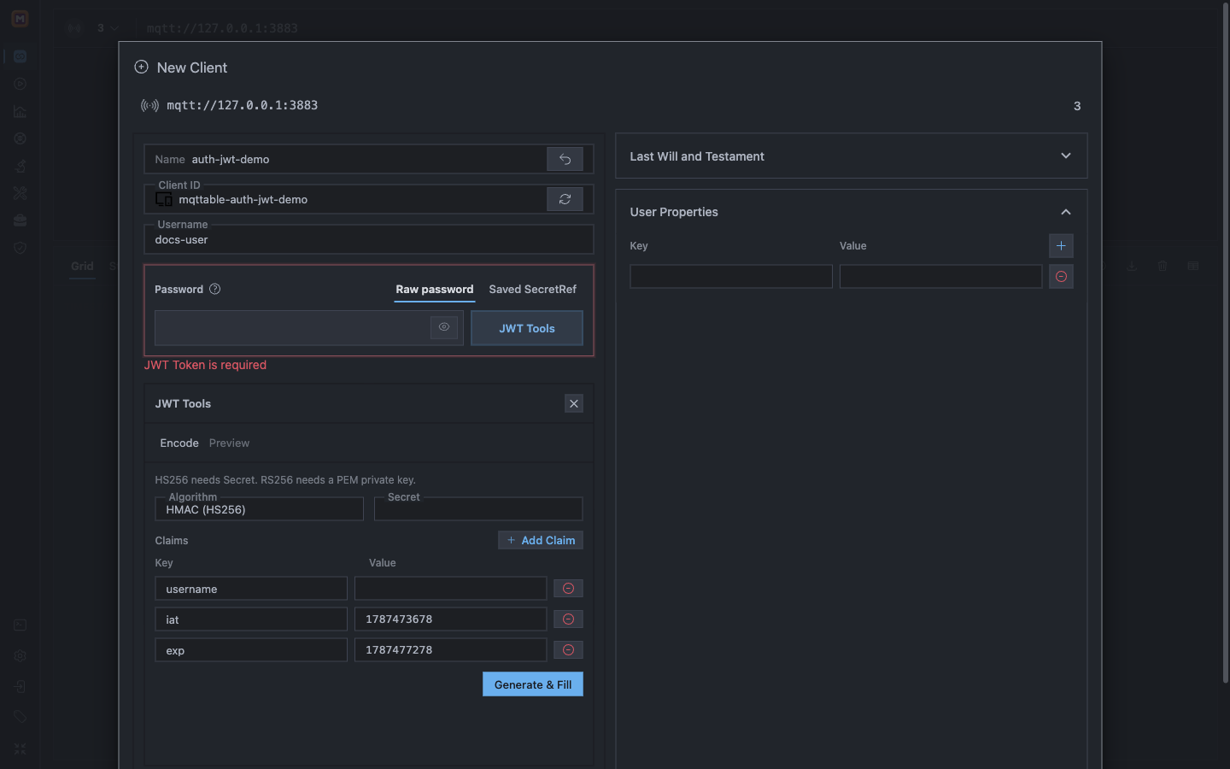Open the terminal console icon in the sidebar

(x=20, y=625)
